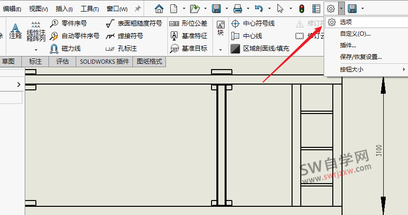Open the 窗口(W) menu
This screenshot has height=215, width=408.
[x=117, y=9]
